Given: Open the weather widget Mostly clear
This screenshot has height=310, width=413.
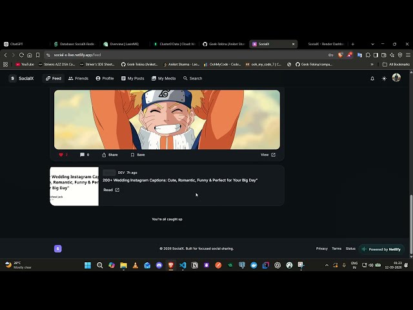Looking at the screenshot, I should tap(18, 265).
